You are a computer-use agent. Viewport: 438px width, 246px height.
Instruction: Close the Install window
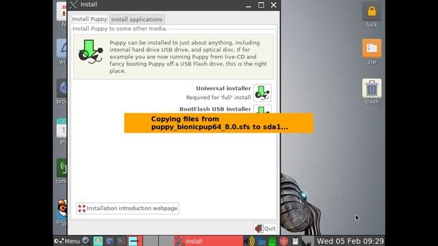pos(274,5)
